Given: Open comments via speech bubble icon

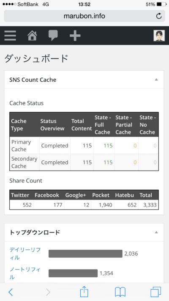Looking at the screenshot, I should (x=53, y=36).
